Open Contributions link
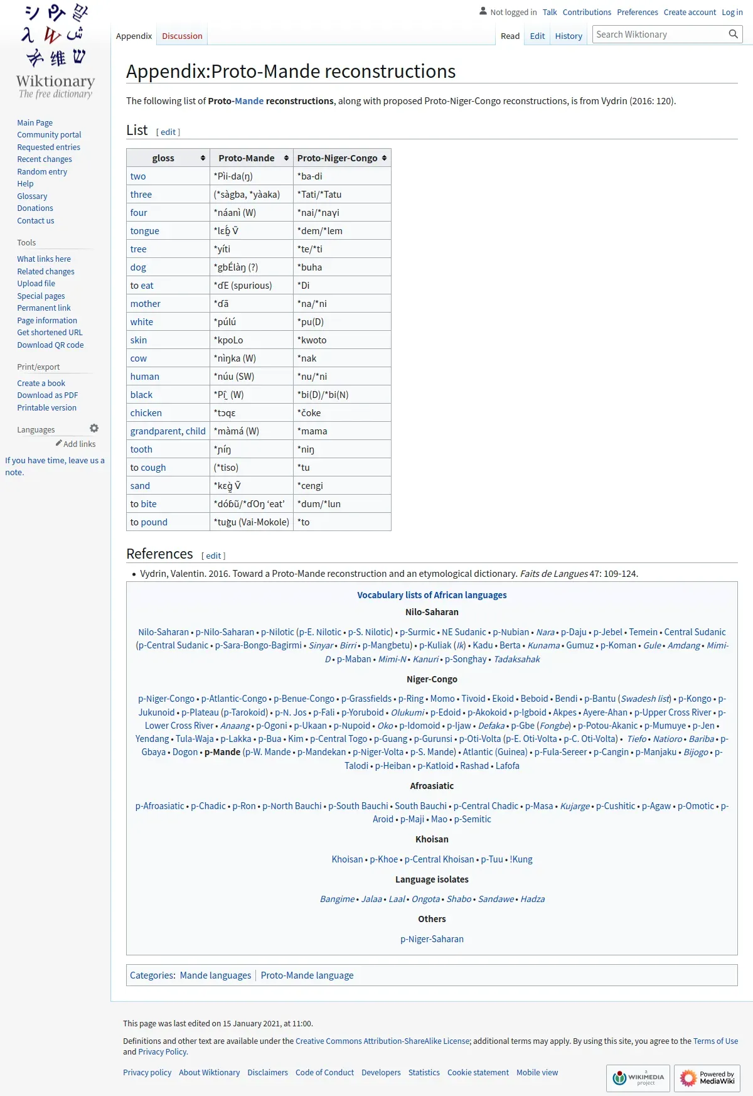Image resolution: width=753 pixels, height=1096 pixels. (x=587, y=12)
